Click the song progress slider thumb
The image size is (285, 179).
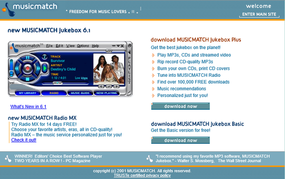coord(57,83)
